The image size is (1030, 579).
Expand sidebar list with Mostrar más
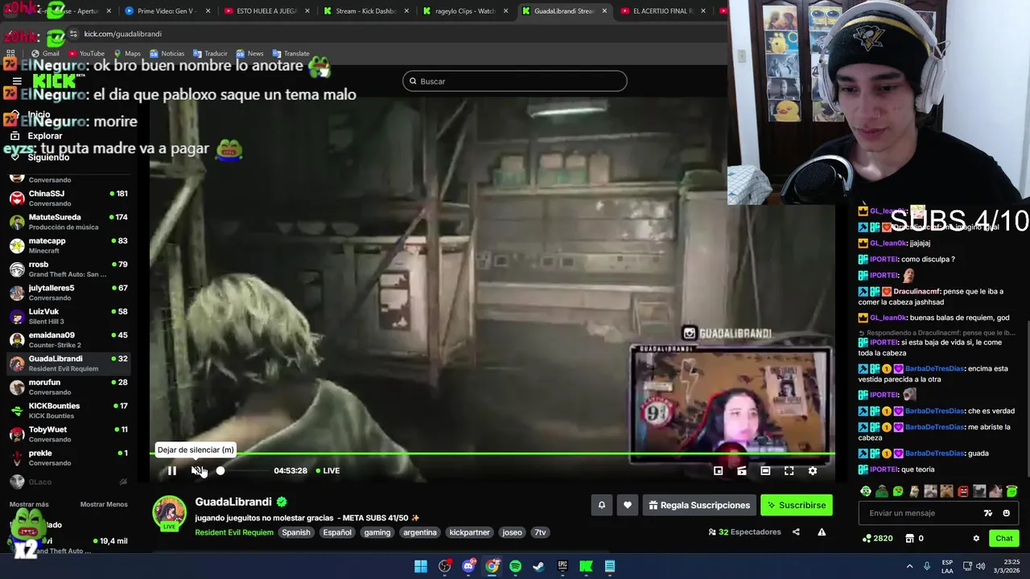(29, 504)
